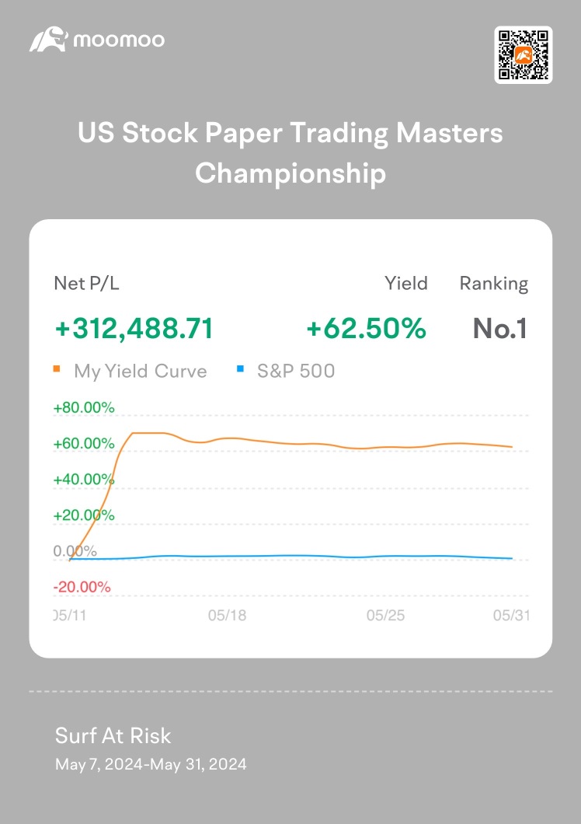
Task: Select the 05/31 date axis marker
Action: pos(512,615)
